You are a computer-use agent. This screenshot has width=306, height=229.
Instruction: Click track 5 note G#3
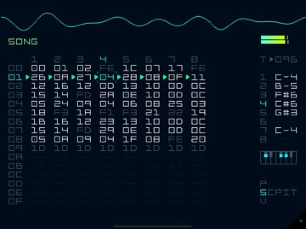pyautogui.click(x=286, y=113)
